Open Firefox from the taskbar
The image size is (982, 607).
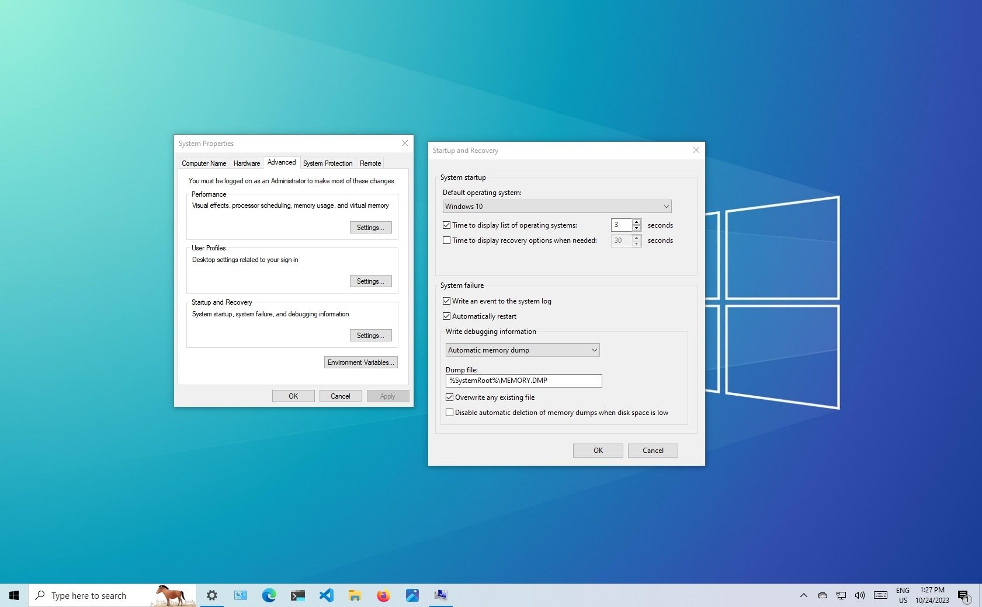coord(383,595)
